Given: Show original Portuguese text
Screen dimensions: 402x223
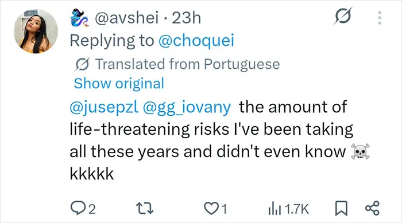Looking at the screenshot, I should (119, 84).
